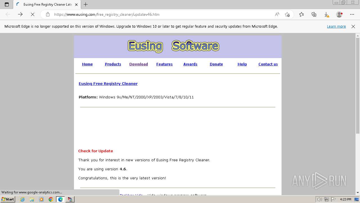360x203 pixels.
Task: Launch Google Chrome from taskbar
Action: point(51,199)
